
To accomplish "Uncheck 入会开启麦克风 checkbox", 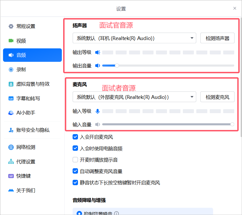I will click(75, 137).
